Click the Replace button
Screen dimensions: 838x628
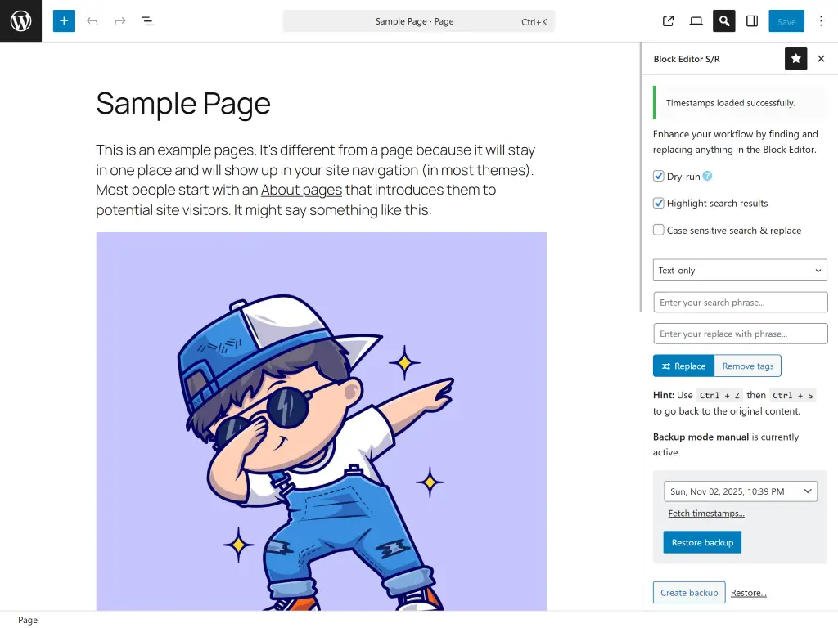(683, 366)
